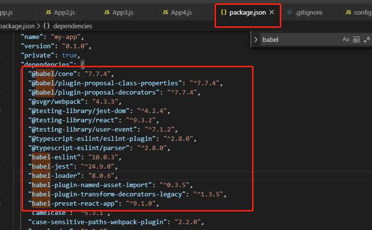Click the dependencies breadcrumb
This screenshot has height=230, width=372.
[73, 26]
